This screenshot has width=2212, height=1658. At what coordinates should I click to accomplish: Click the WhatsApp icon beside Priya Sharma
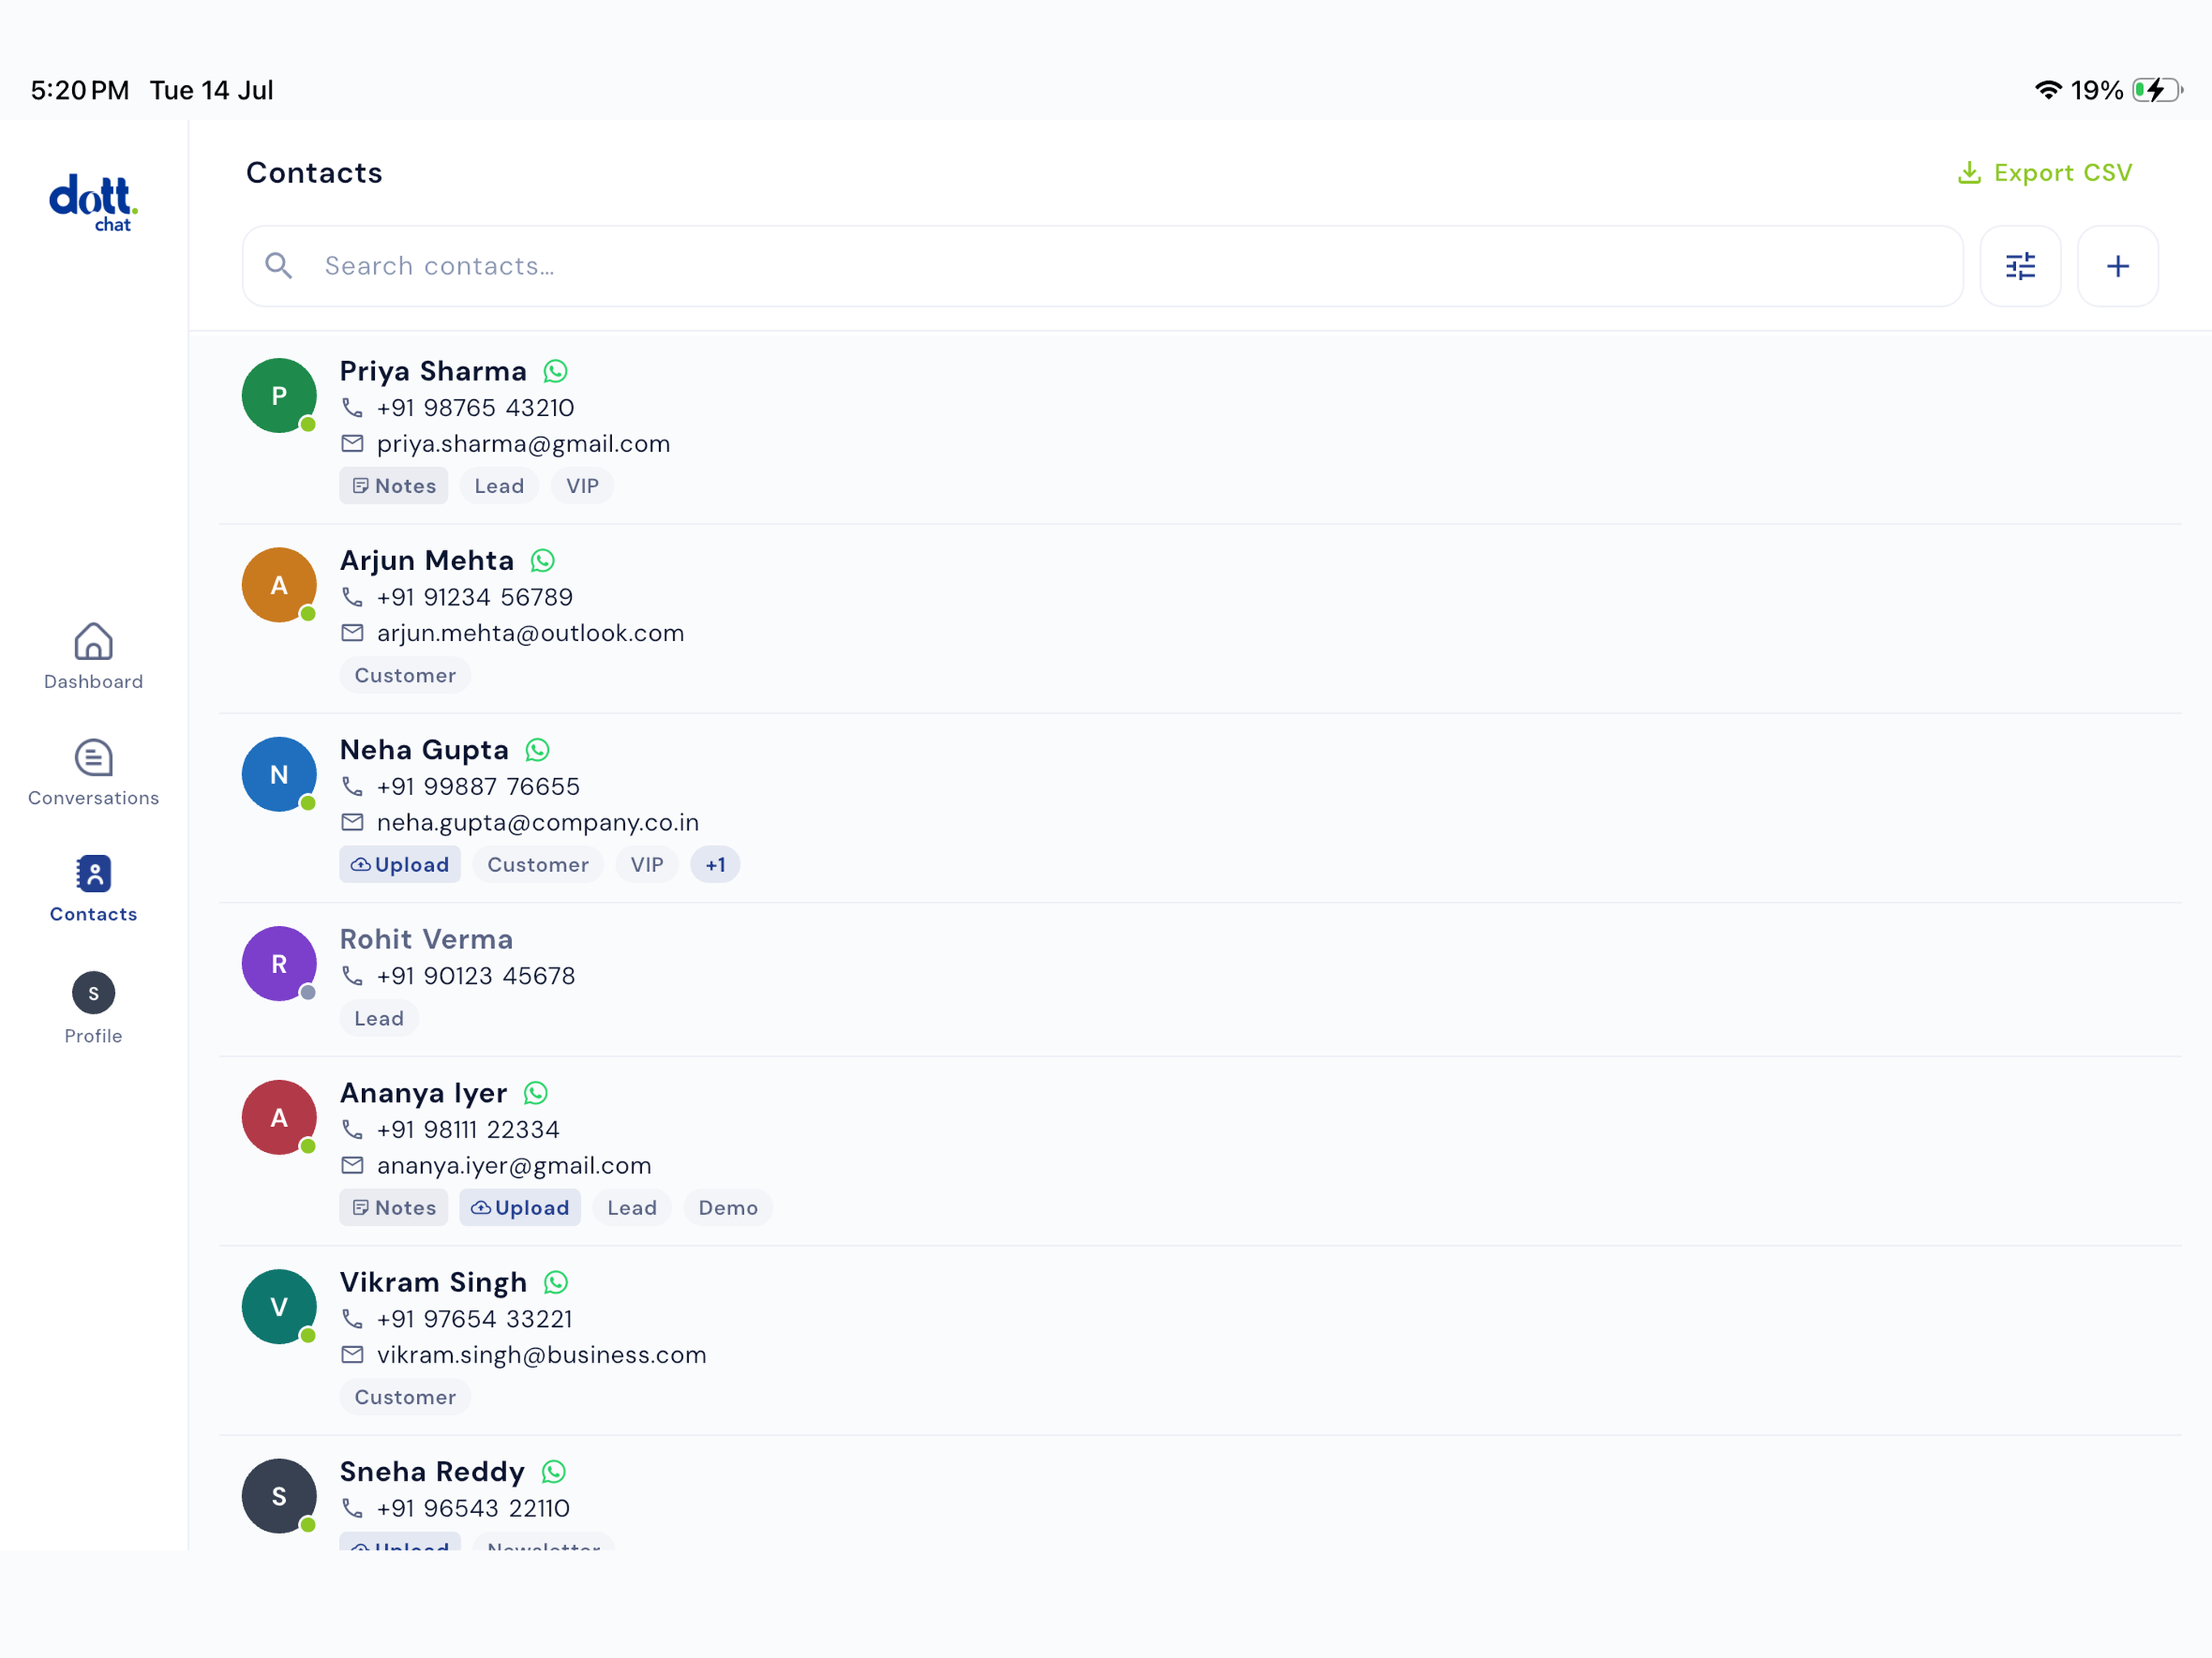coord(555,372)
